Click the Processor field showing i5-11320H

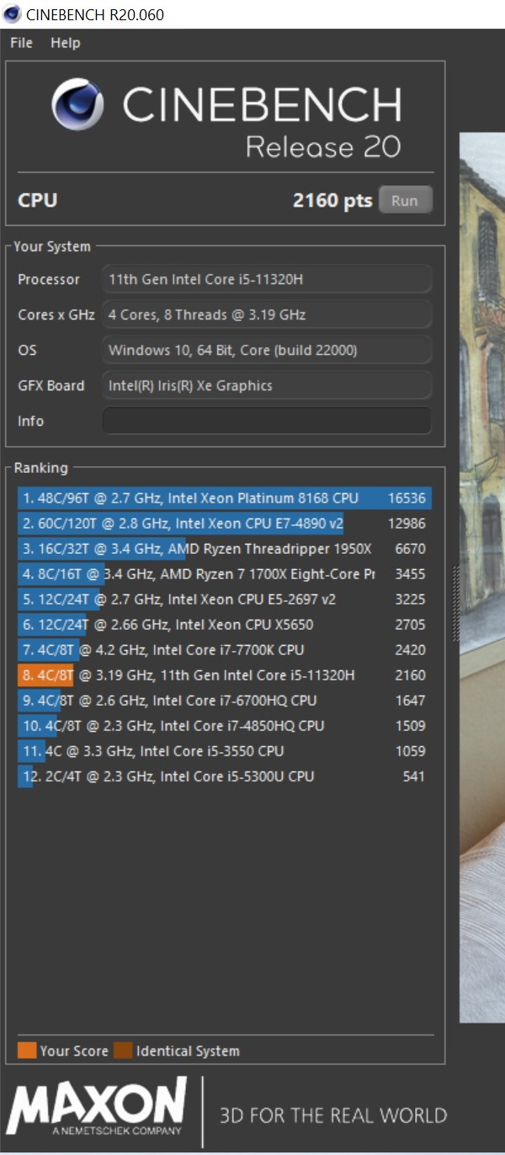267,279
